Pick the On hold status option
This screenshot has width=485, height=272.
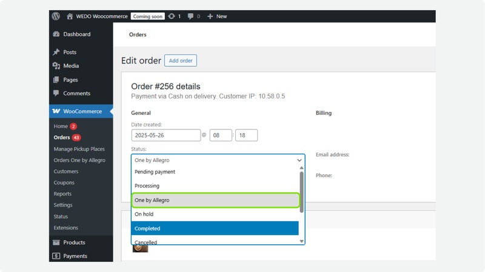[x=215, y=214]
